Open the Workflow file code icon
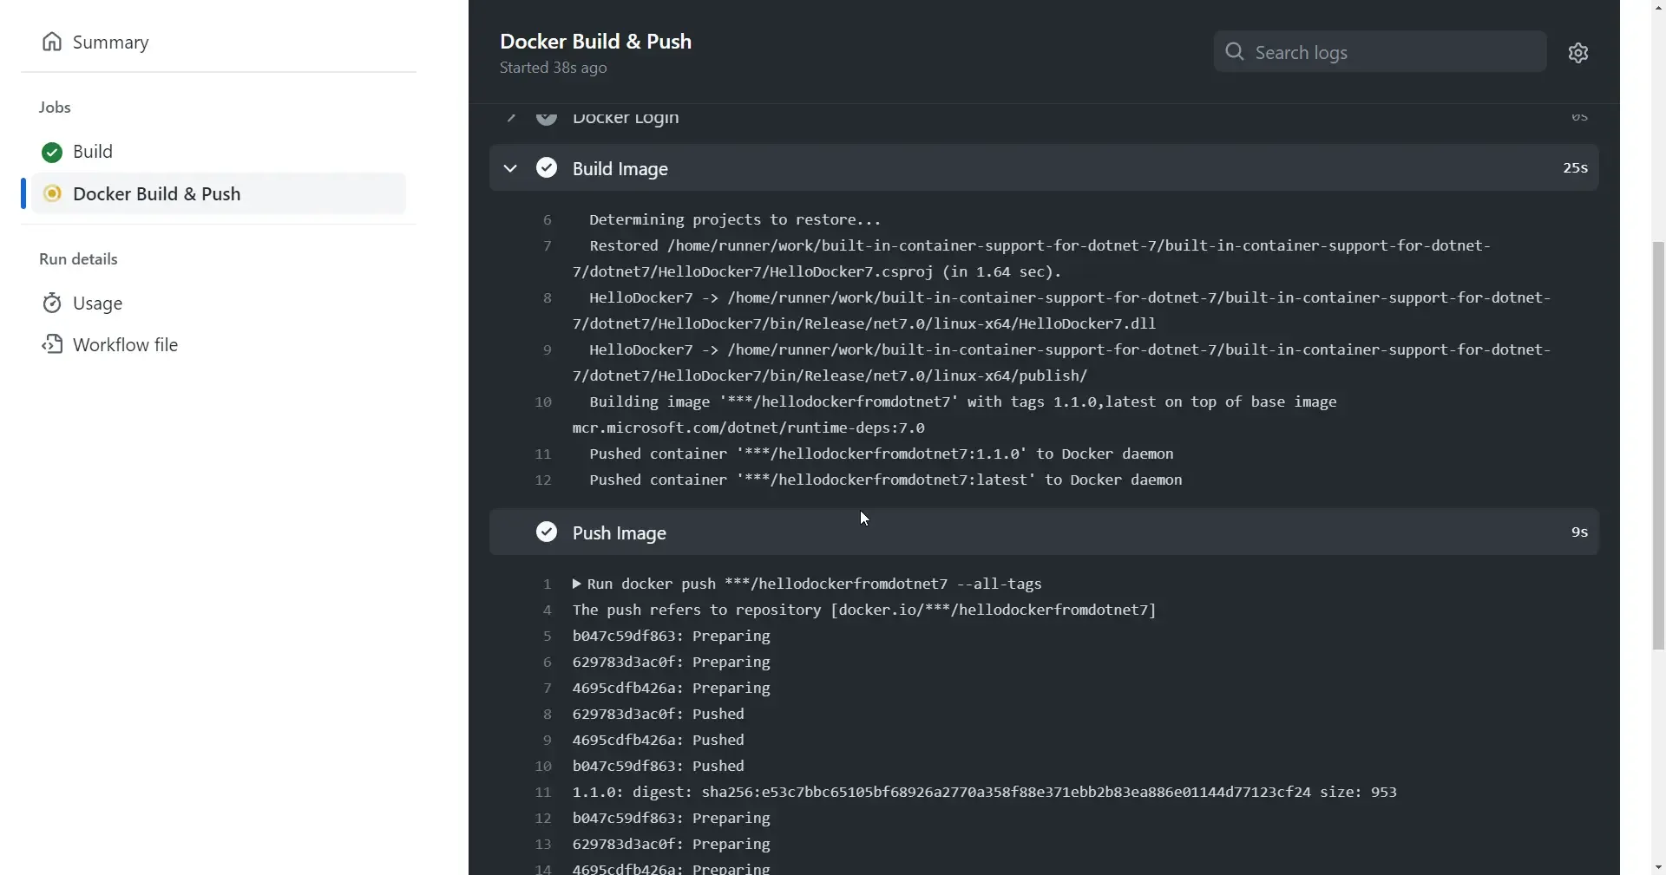 [52, 344]
